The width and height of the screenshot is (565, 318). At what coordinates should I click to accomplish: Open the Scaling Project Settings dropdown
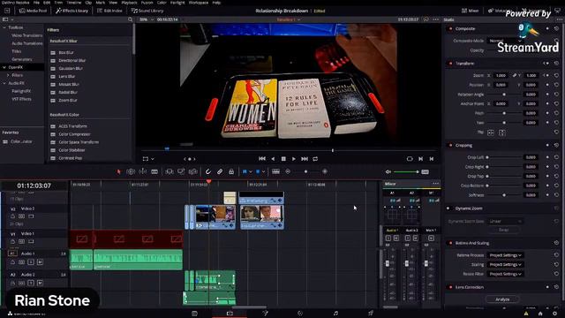click(506, 265)
